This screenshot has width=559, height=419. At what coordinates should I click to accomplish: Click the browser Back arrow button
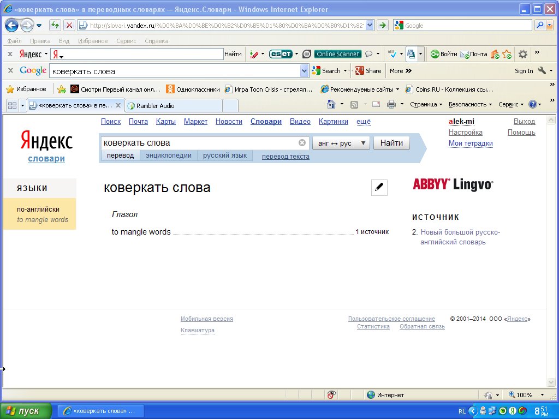coord(12,25)
